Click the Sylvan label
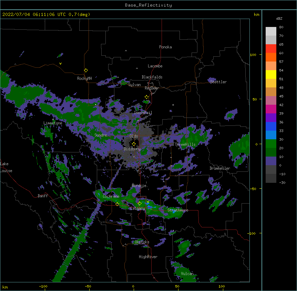The width and height of the screenshot is (297, 291). click(134, 85)
